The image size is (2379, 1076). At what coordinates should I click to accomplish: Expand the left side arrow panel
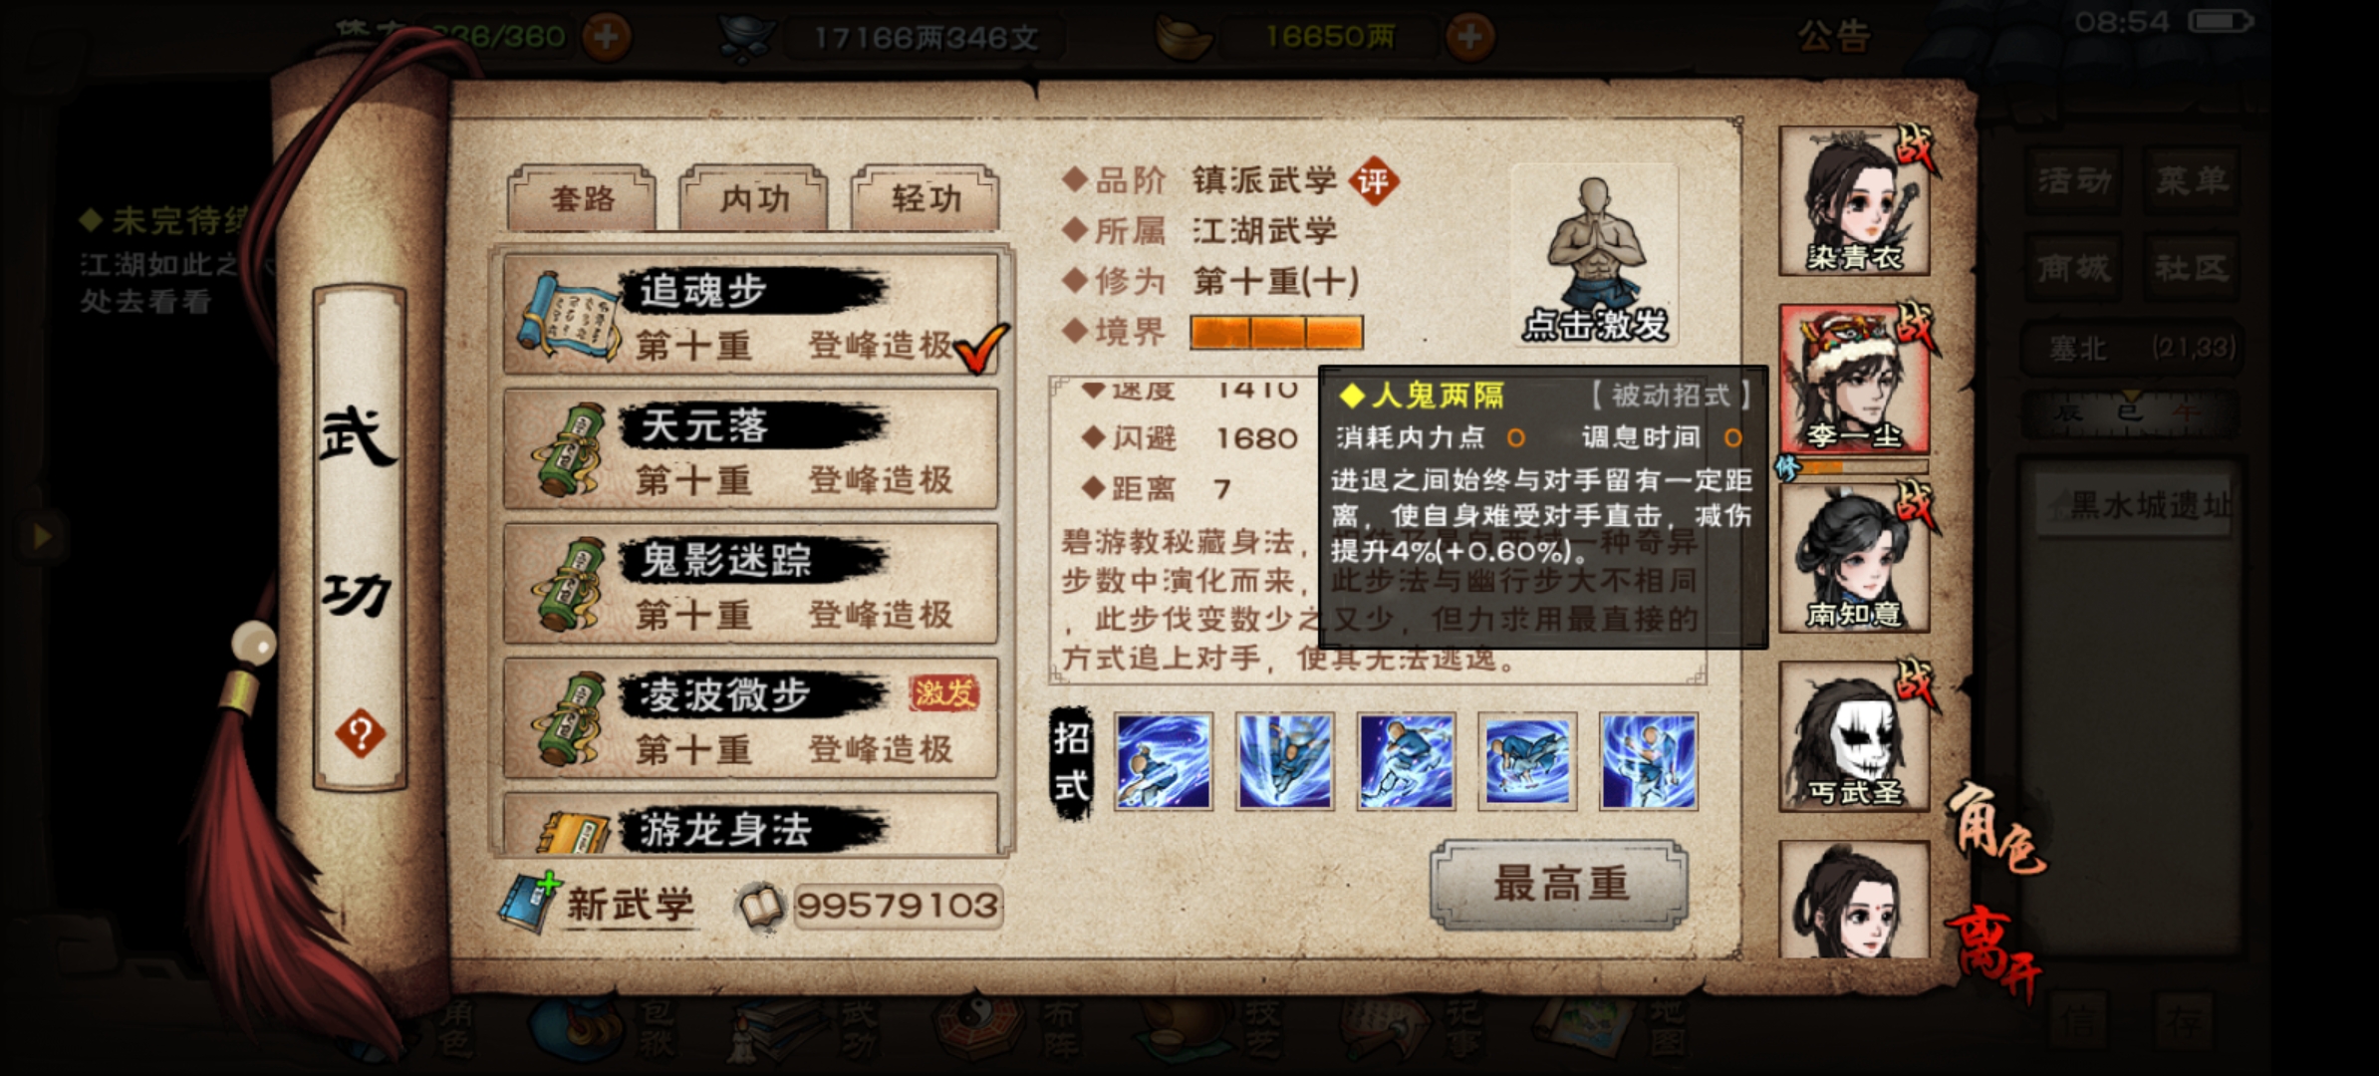(41, 537)
